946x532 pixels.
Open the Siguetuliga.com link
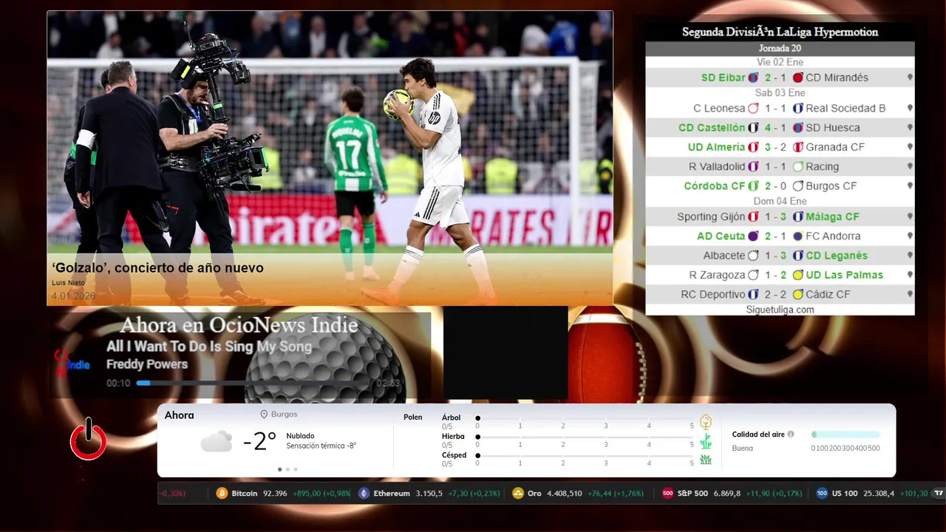780,310
